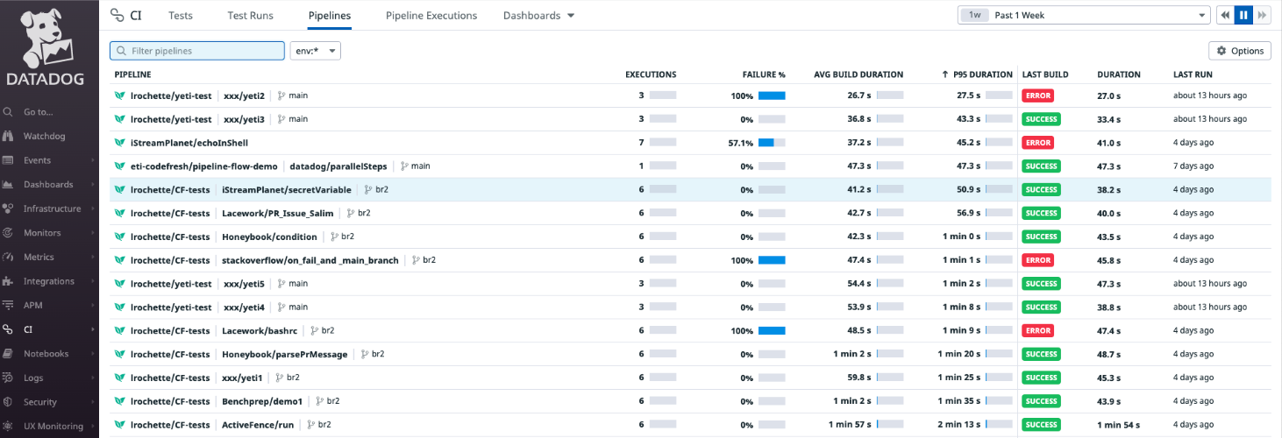This screenshot has width=1282, height=438.
Task: Open the iStreamPlanet/echoInShell pipeline
Action: [189, 143]
